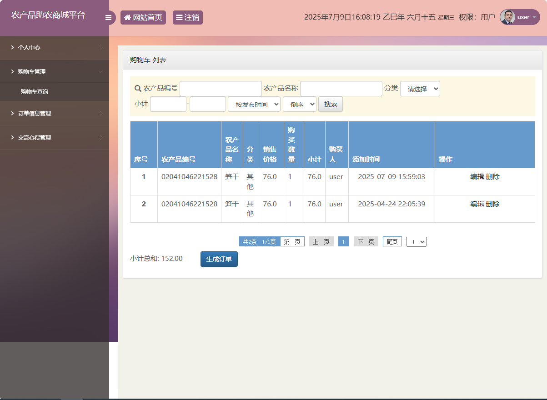Viewport: 547px width, 400px height.
Task: Click 删除 for the second cart row
Action: 493,204
